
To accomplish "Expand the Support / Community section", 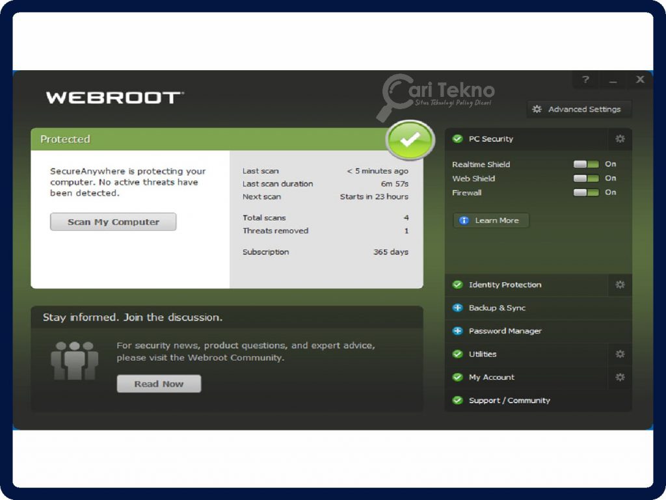I will (x=539, y=401).
